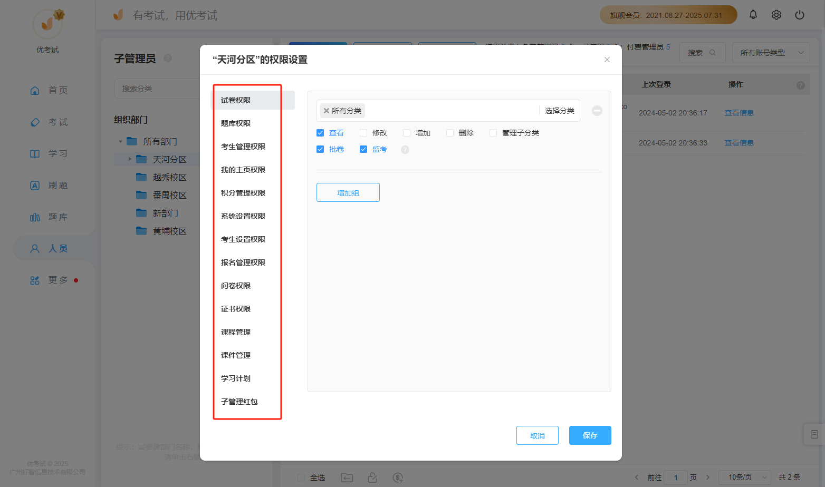Toggle the 全选 checkbox
This screenshot has width=825, height=487.
click(301, 478)
